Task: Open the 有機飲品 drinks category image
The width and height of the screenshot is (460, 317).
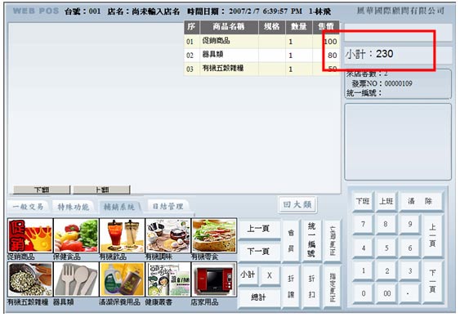Action: pyautogui.click(x=122, y=235)
